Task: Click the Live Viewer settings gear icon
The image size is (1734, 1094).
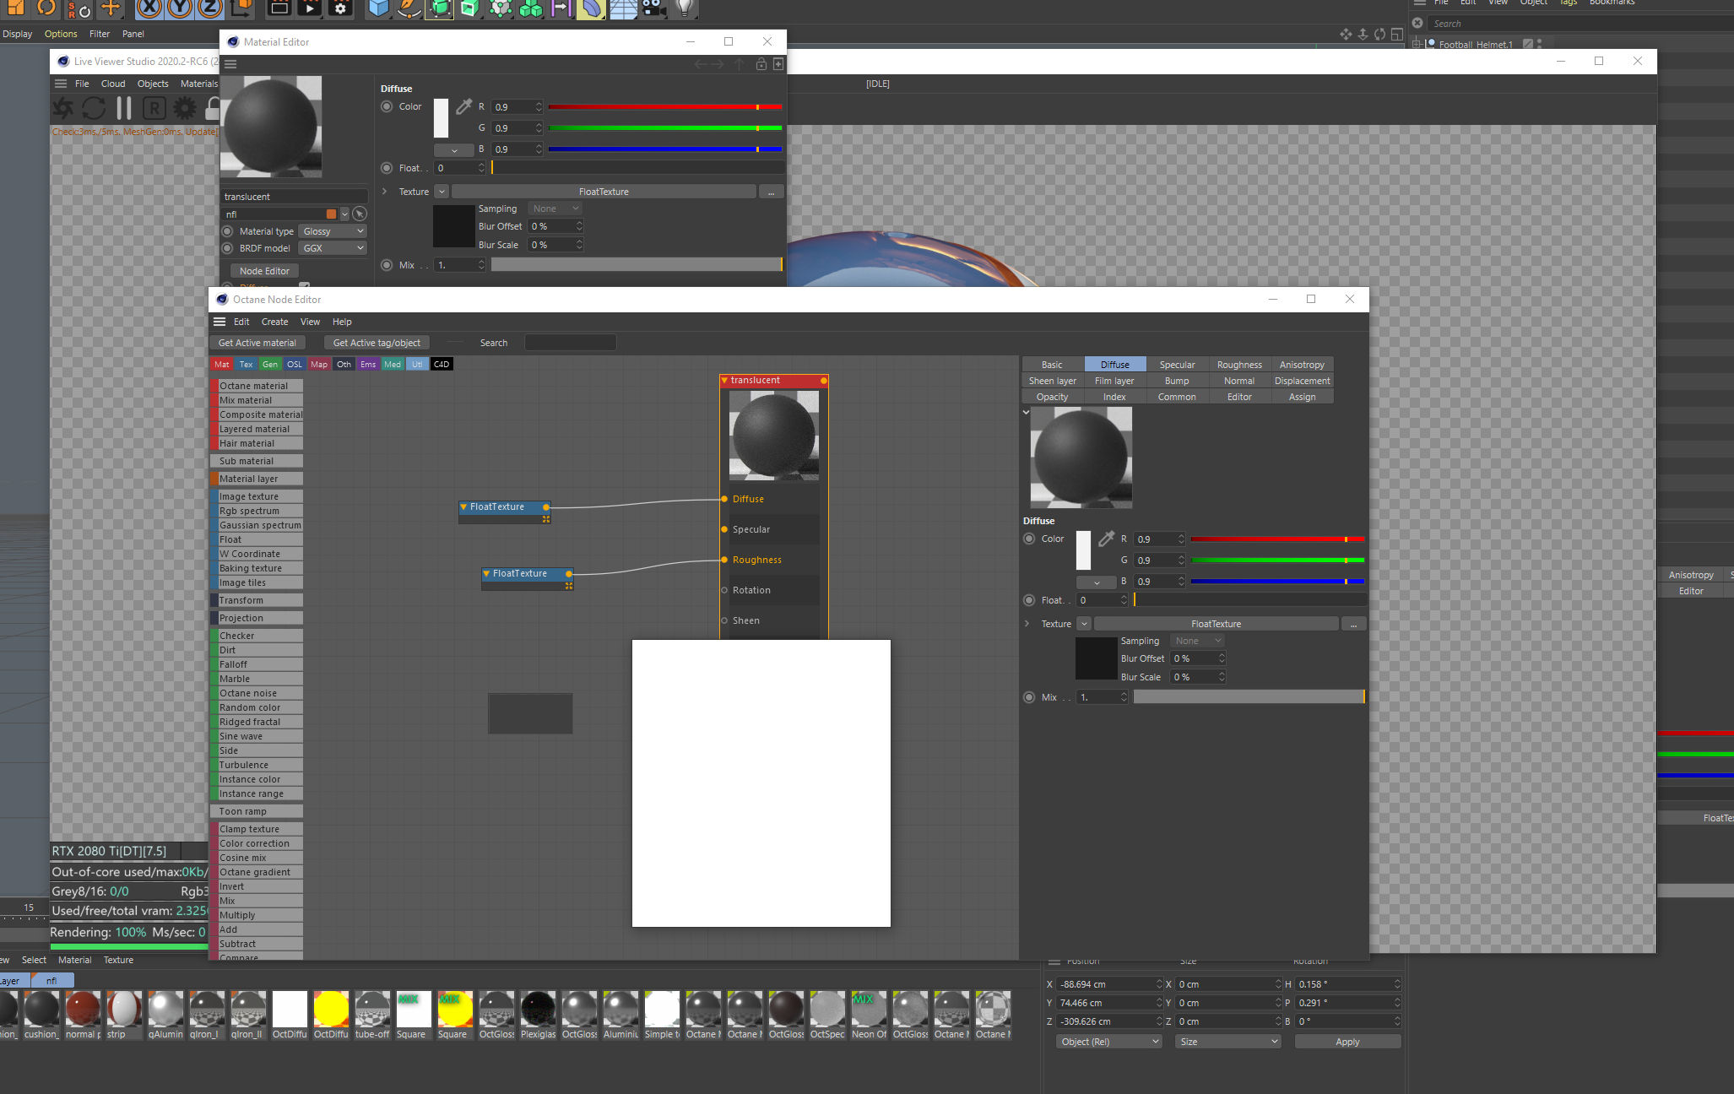Action: [x=184, y=108]
